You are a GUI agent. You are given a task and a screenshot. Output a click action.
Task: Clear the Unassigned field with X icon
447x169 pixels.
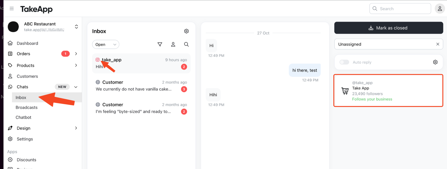click(438, 44)
